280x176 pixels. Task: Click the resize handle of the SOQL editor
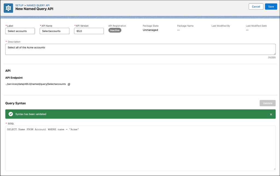(275, 169)
